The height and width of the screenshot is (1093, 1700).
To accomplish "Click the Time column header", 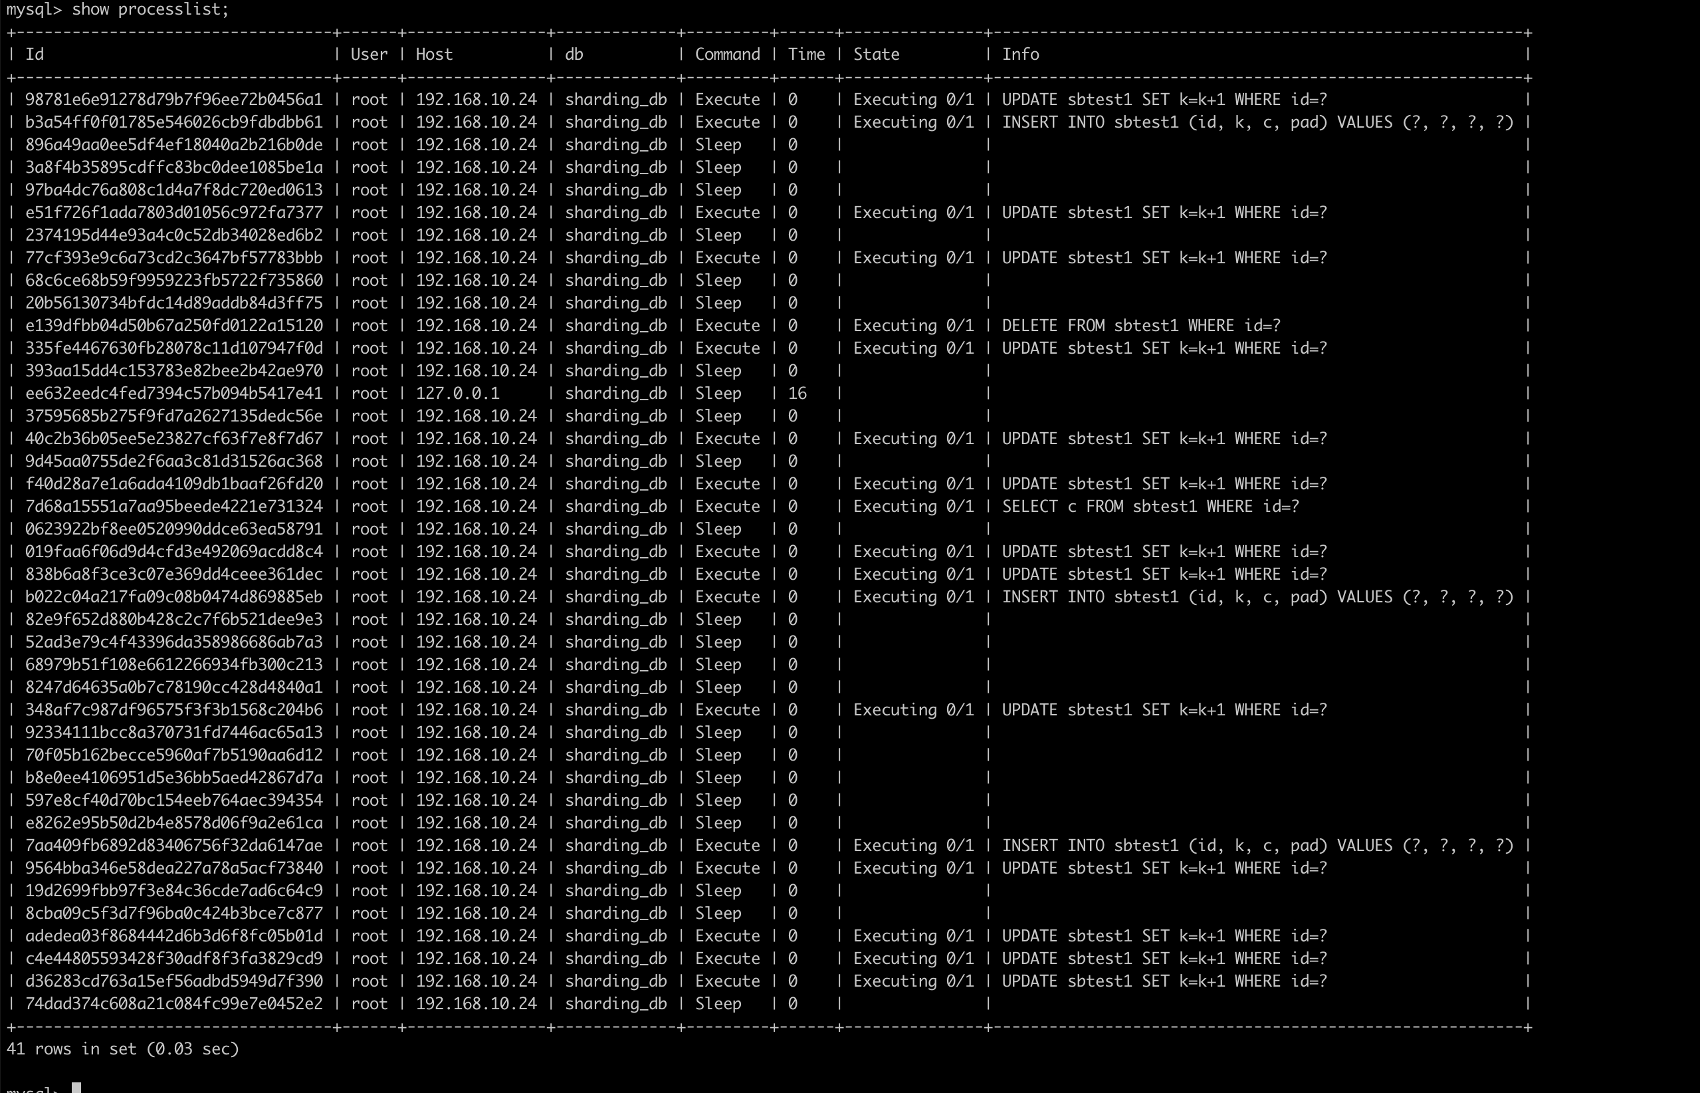I will click(806, 55).
